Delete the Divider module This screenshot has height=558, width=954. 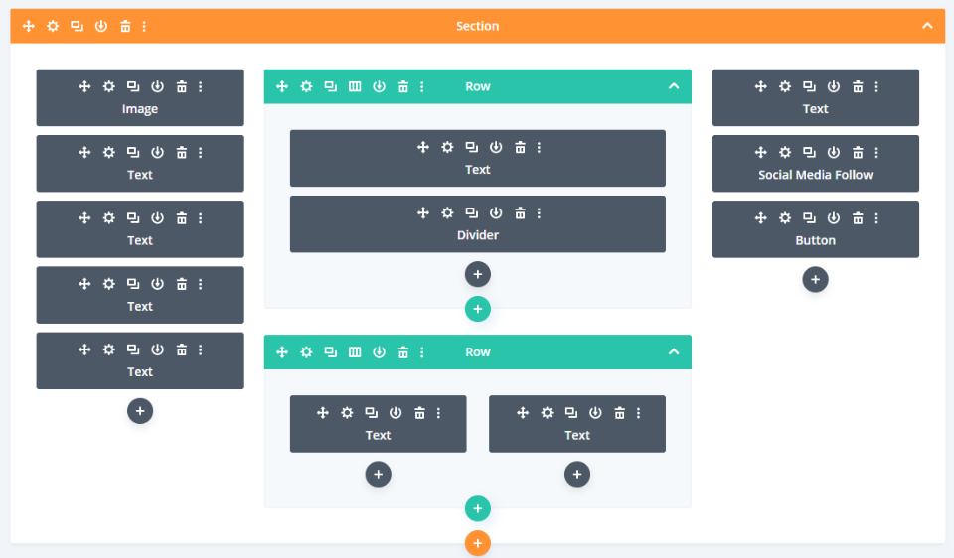pos(520,213)
